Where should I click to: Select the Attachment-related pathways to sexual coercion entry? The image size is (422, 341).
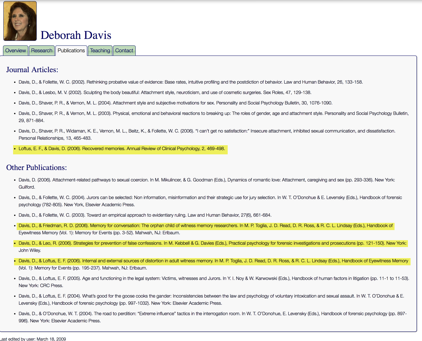[x=206, y=180]
